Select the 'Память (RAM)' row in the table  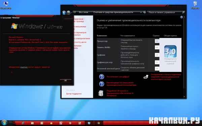[128, 47]
